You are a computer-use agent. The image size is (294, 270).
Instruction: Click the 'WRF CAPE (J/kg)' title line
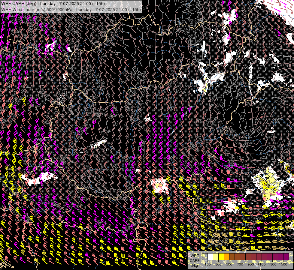coord(53,4)
